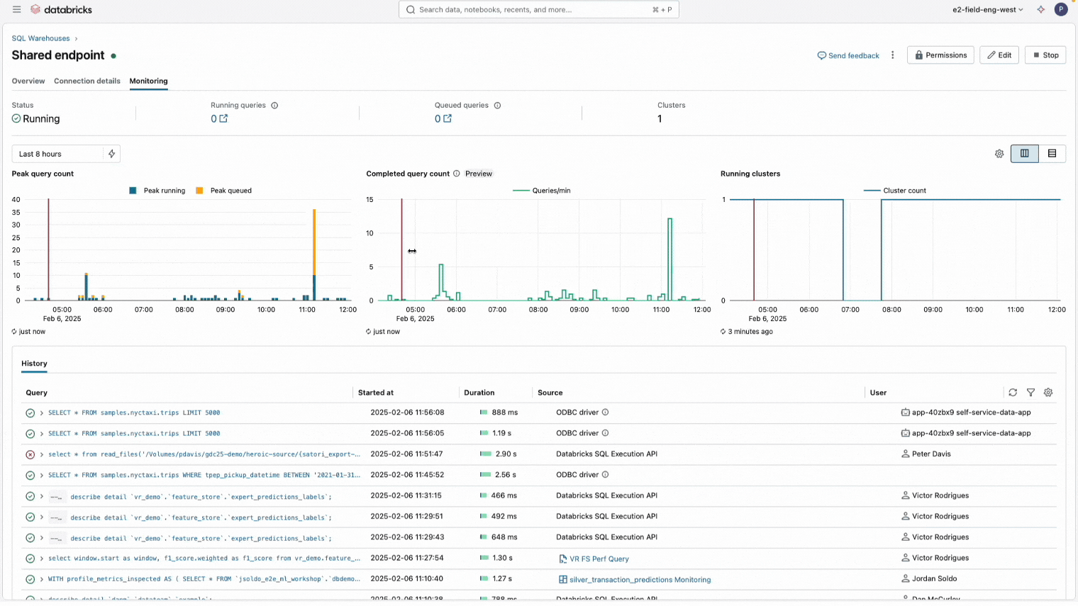Open the Last 8 hours time range dropdown
The height and width of the screenshot is (606, 1078).
point(57,154)
